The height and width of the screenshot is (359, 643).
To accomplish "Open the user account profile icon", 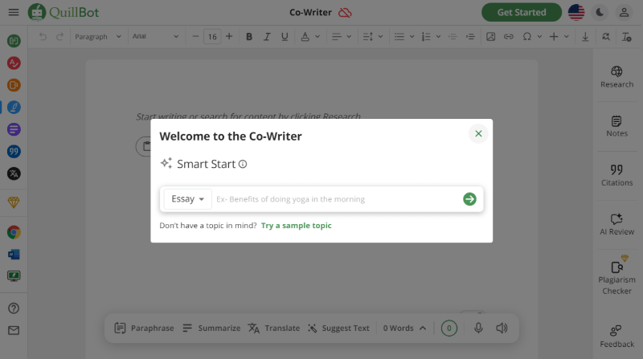I will tap(624, 12).
